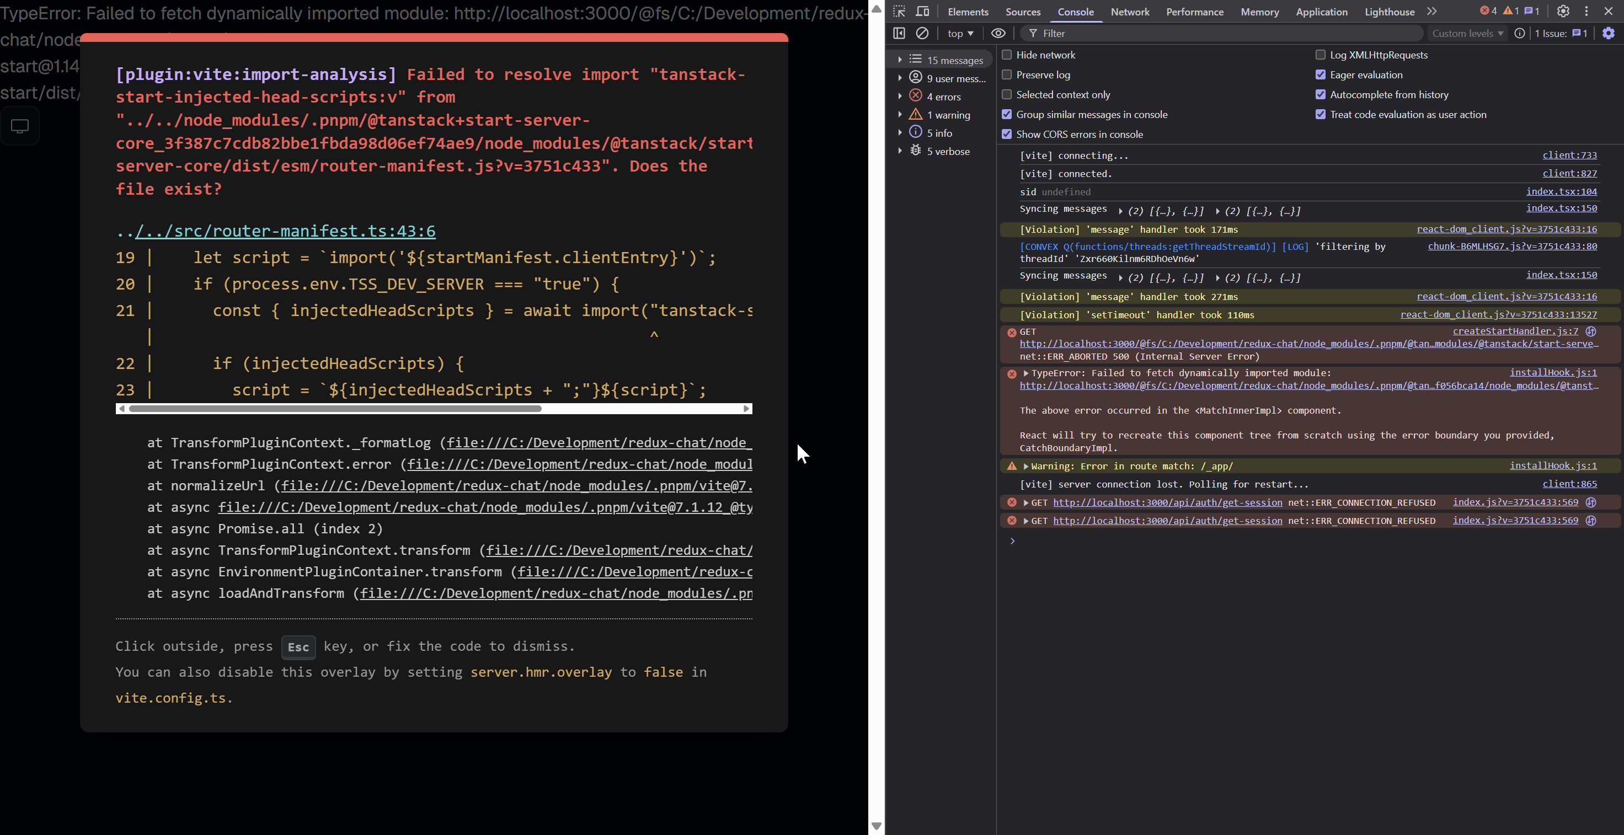Screen dimensions: 1624x835
Task: Click the clear console icon
Action: (x=922, y=34)
